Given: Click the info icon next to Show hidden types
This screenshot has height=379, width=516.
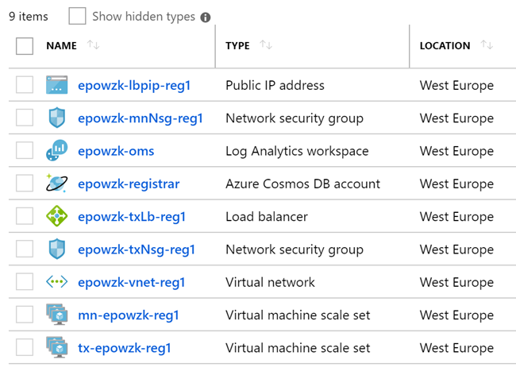Looking at the screenshot, I should pyautogui.click(x=206, y=17).
